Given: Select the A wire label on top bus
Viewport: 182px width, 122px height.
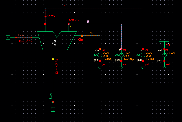Looking at the screenshot, I should [x=65, y=6].
